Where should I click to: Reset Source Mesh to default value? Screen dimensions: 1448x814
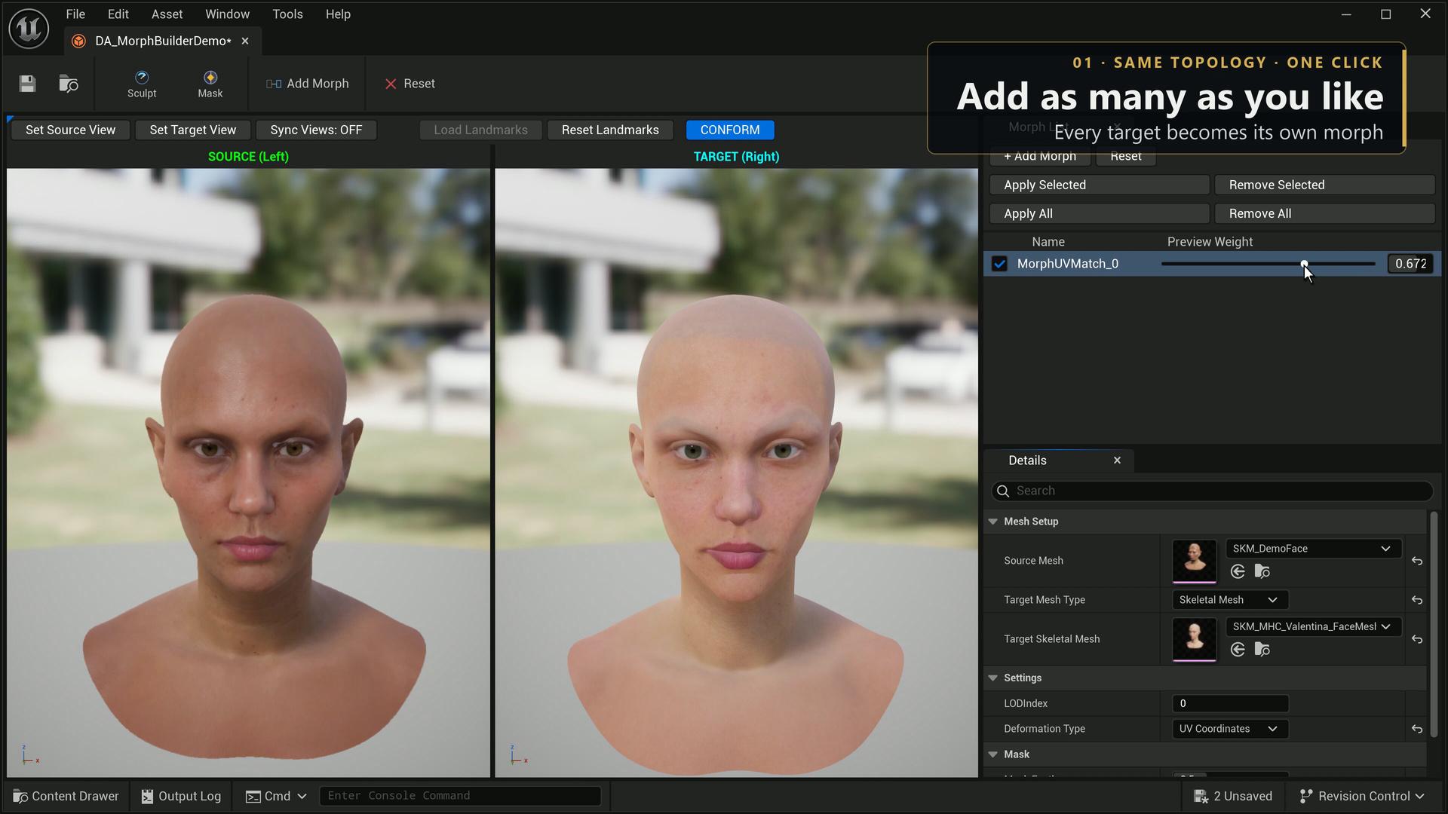pos(1416,561)
